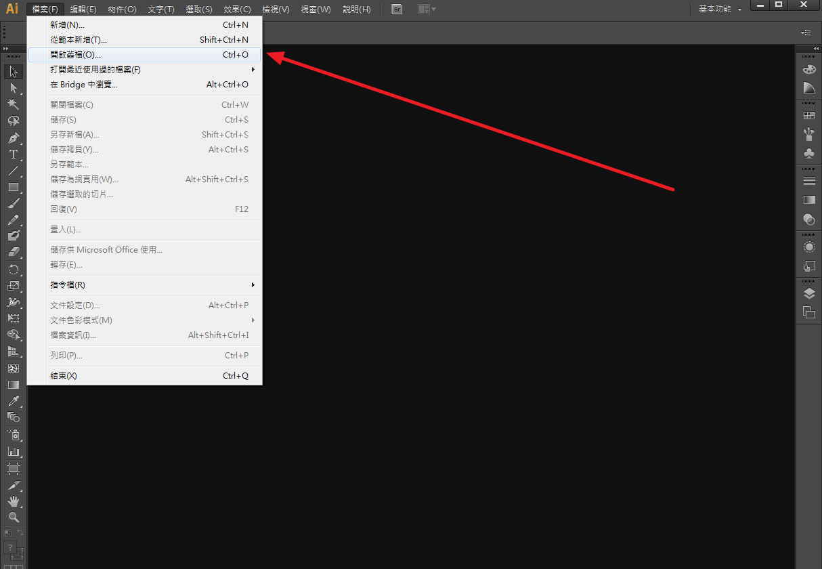This screenshot has height=569, width=822.
Task: Select the Pencil tool
Action: pos(13,220)
